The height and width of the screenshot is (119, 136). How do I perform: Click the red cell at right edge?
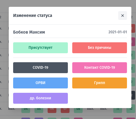click(133, 28)
